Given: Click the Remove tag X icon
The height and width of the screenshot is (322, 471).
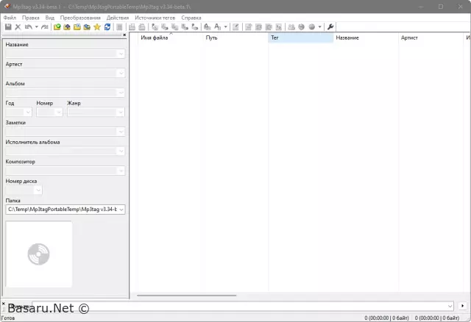Looking at the screenshot, I should (18, 27).
